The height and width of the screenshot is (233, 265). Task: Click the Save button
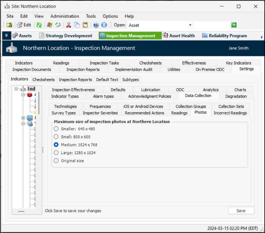click(241, 211)
